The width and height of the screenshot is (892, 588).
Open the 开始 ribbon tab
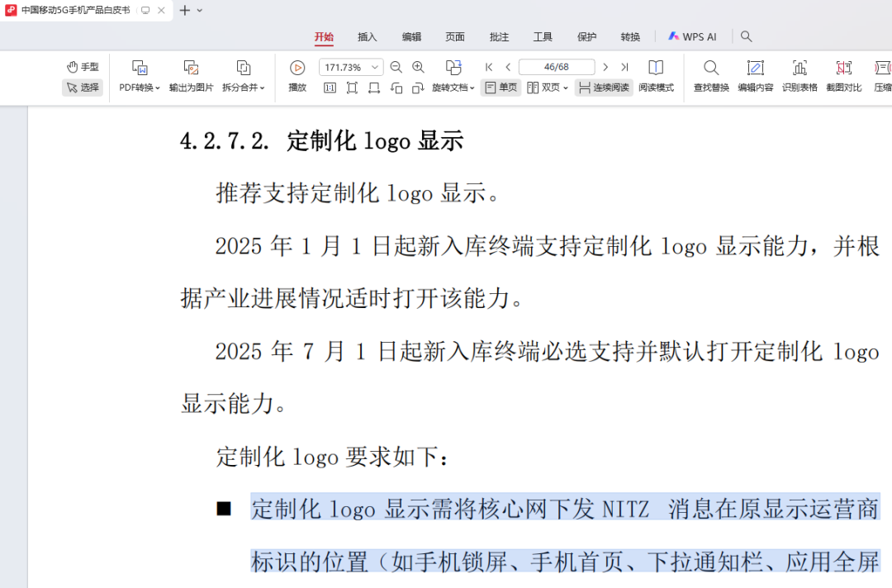click(x=324, y=37)
